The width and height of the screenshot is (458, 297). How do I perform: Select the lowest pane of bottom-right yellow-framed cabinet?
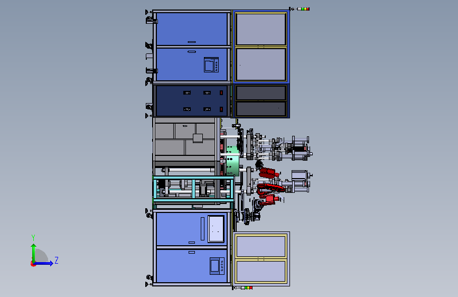click(x=261, y=271)
